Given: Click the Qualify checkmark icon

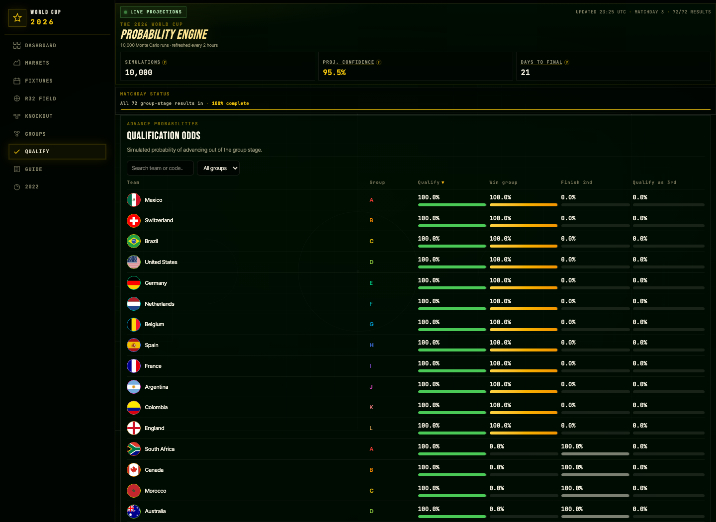Looking at the screenshot, I should (17, 152).
